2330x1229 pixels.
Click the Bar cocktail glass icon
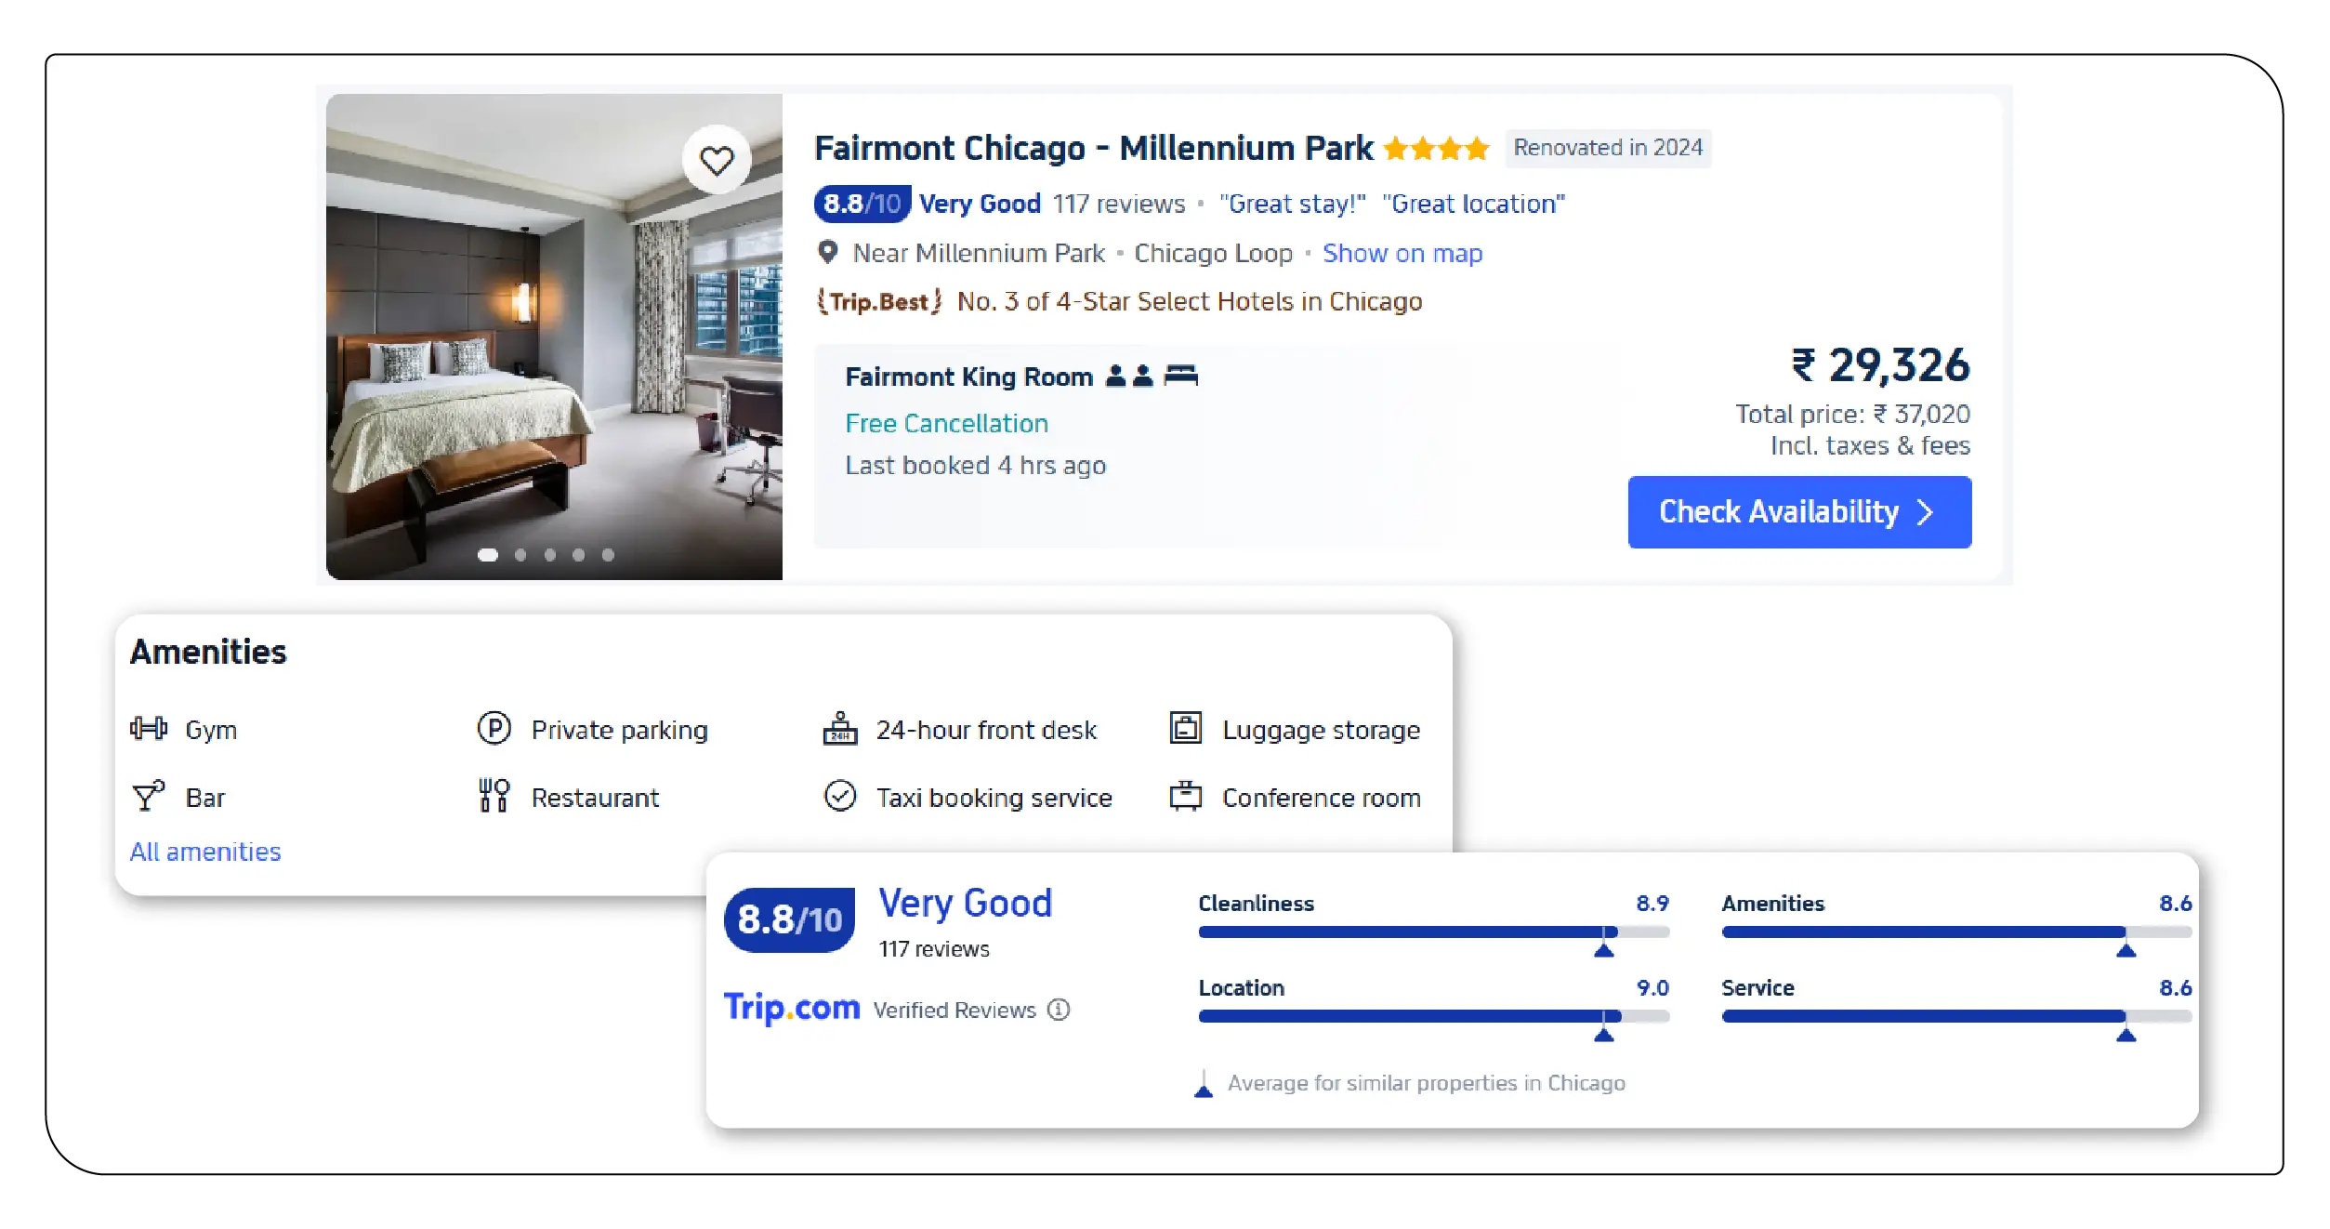[148, 796]
